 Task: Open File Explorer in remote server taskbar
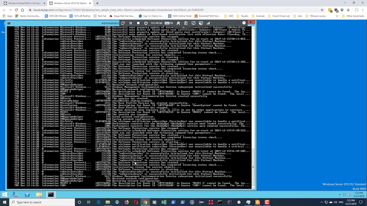[x=39, y=195]
